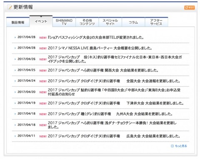Screen dimensions: 200x159
Task: Click NEW! badge on NESSA LIVE row
Action: point(43,48)
